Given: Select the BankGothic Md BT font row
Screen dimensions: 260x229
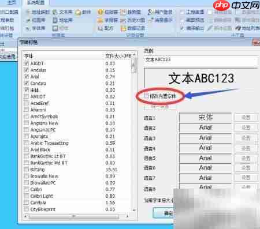Looking at the screenshot, I should [77, 163].
